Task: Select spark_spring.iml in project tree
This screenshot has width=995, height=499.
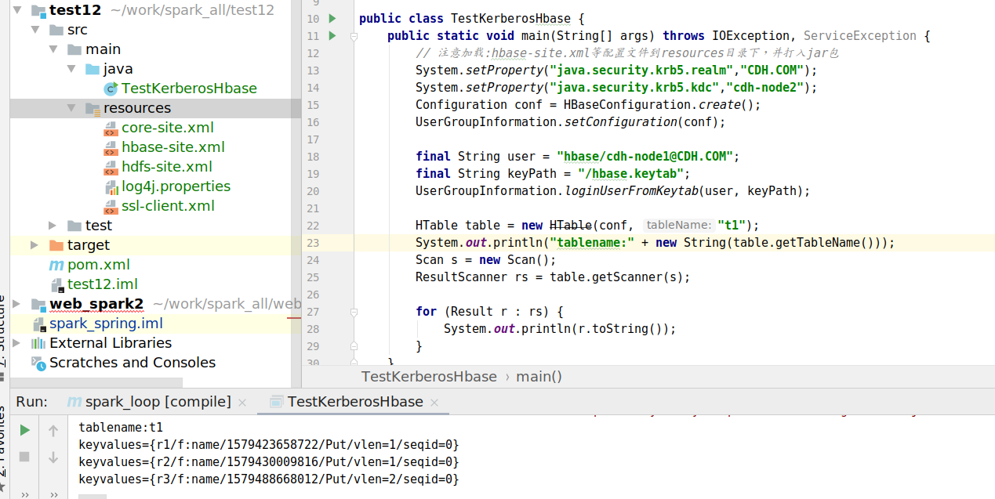Action: point(106,324)
